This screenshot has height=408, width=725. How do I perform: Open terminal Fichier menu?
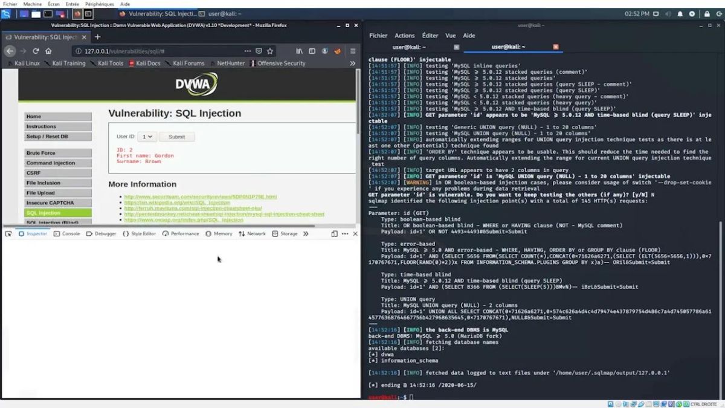[x=378, y=36]
